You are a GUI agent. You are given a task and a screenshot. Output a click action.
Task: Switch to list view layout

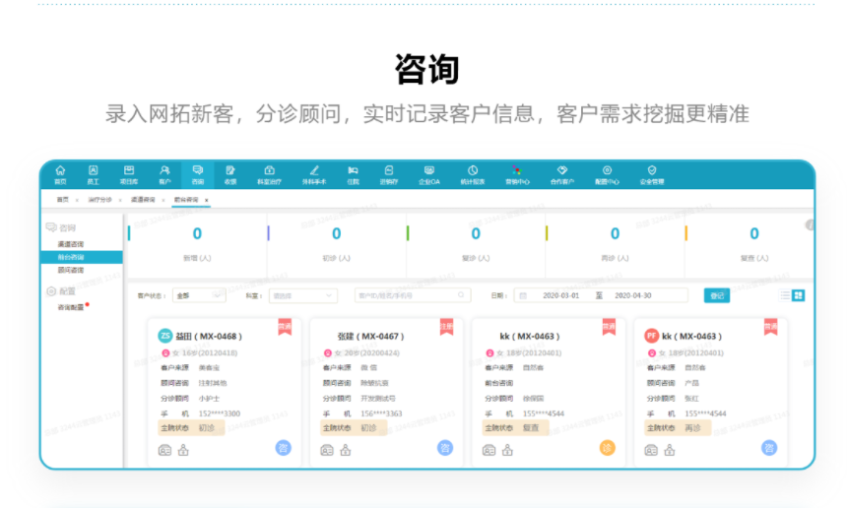(x=785, y=295)
